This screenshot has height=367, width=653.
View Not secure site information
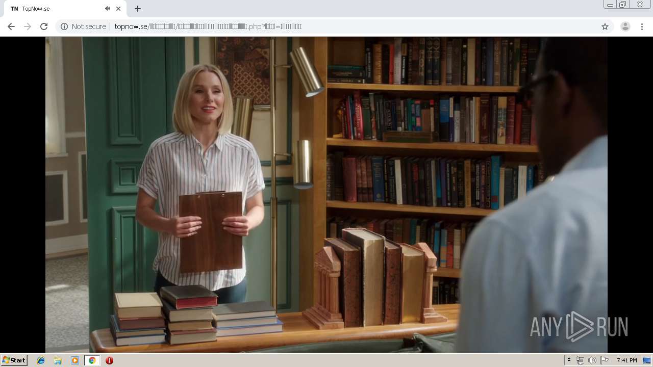pos(83,27)
